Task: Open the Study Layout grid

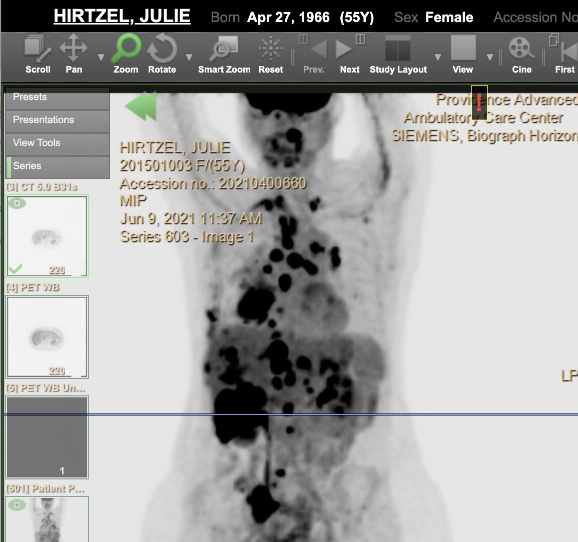Action: point(398,55)
